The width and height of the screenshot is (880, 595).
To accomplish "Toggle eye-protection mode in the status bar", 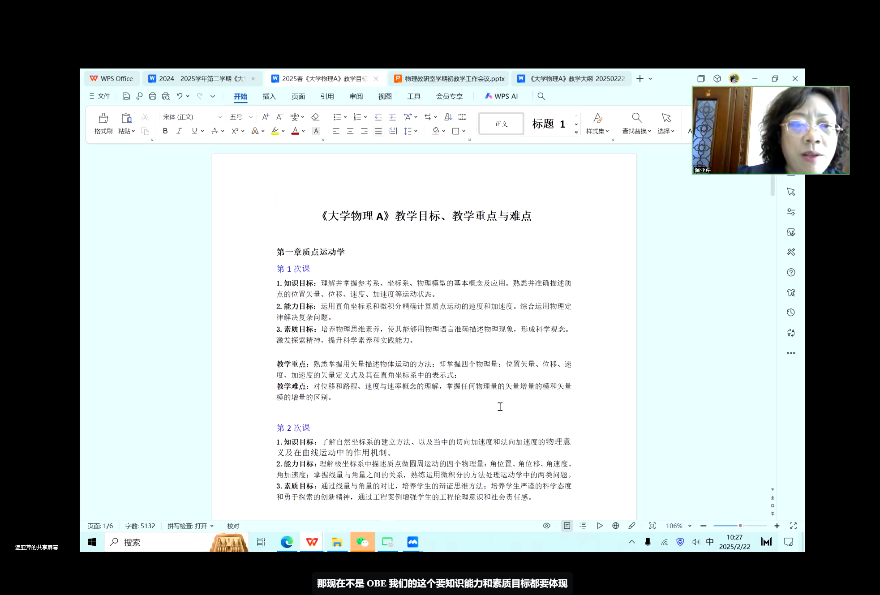I will 546,526.
